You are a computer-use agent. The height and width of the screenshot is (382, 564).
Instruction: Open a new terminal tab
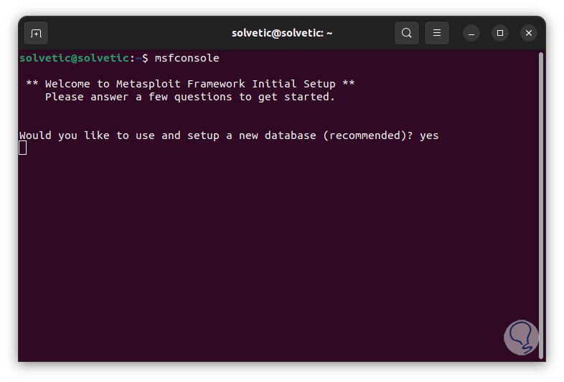[37, 33]
